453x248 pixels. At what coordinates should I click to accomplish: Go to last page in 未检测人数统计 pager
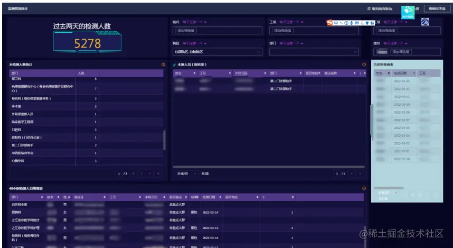click(158, 173)
